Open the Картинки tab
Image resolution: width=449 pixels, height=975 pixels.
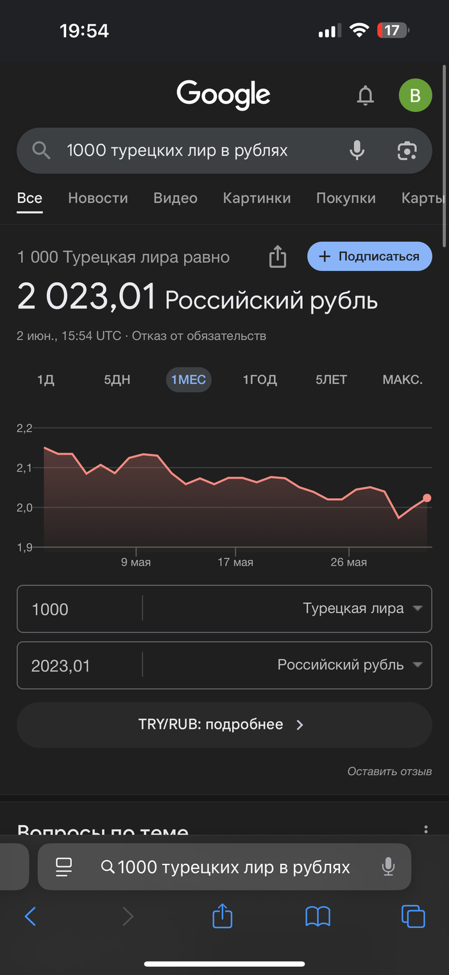click(x=257, y=198)
